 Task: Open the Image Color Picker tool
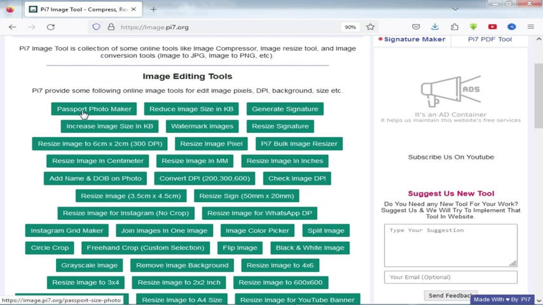pyautogui.click(x=258, y=231)
